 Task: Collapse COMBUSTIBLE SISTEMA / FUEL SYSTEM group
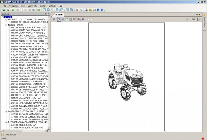6,111
